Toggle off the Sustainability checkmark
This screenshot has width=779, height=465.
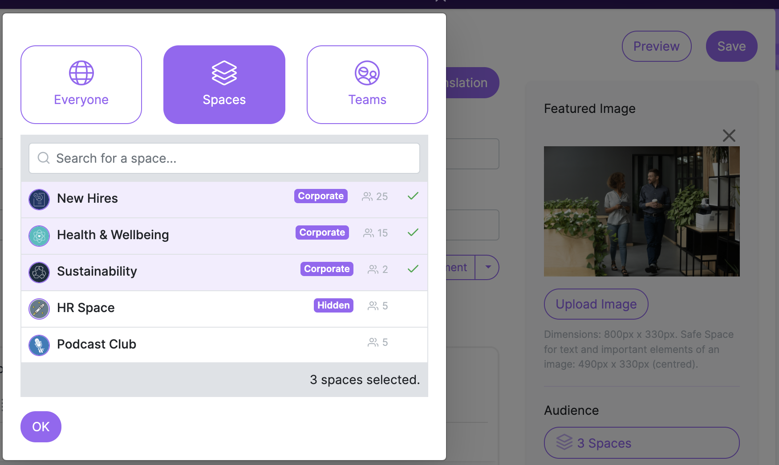(x=413, y=269)
